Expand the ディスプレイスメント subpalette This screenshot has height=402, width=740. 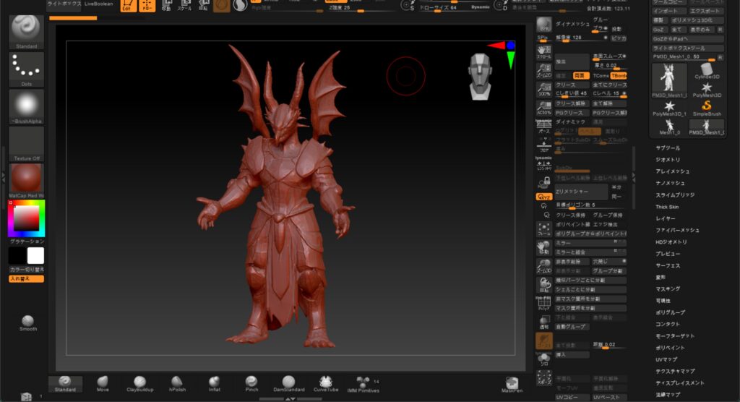click(679, 383)
